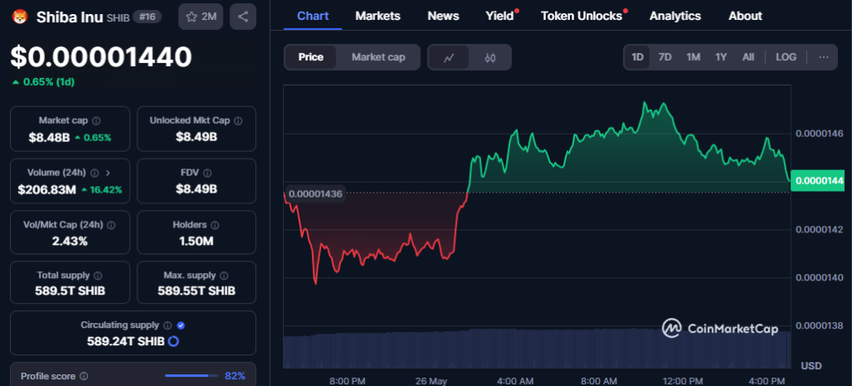
Task: Select Price chart toggle
Action: 311,57
